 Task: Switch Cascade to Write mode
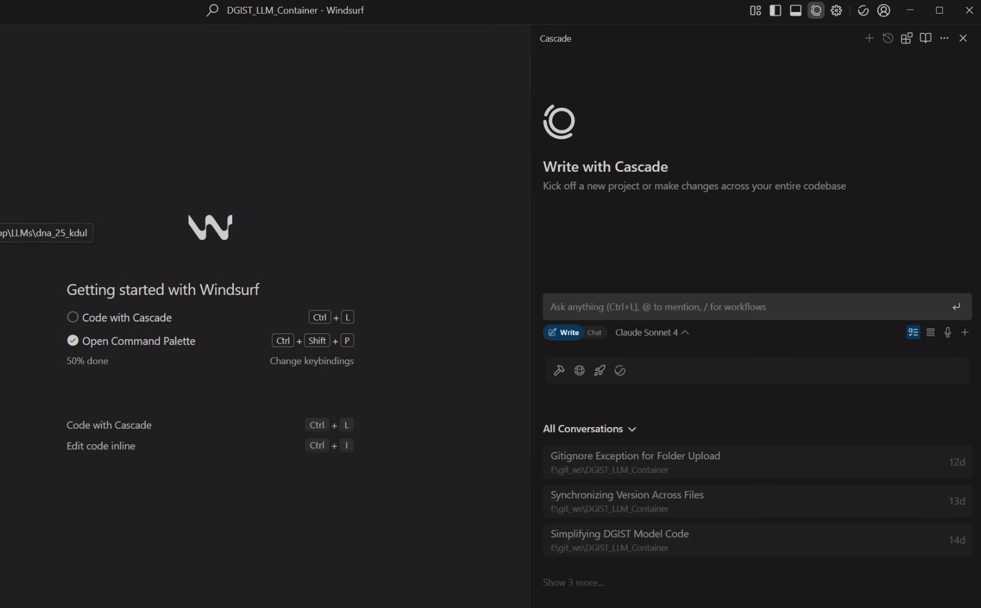tap(564, 332)
